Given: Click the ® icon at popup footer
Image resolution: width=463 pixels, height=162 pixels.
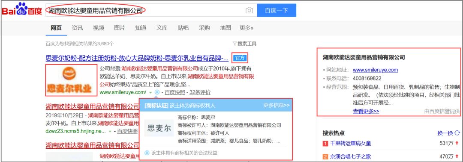Looking at the screenshot, I should pyautogui.click(x=147, y=153).
